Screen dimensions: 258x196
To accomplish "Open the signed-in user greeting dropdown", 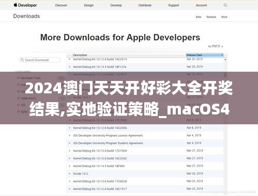I will tap(216, 46).
